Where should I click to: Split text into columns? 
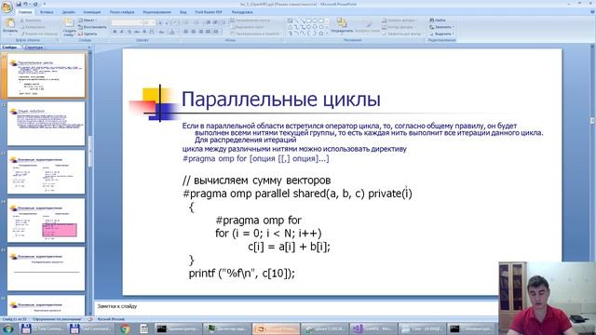tap(215, 32)
